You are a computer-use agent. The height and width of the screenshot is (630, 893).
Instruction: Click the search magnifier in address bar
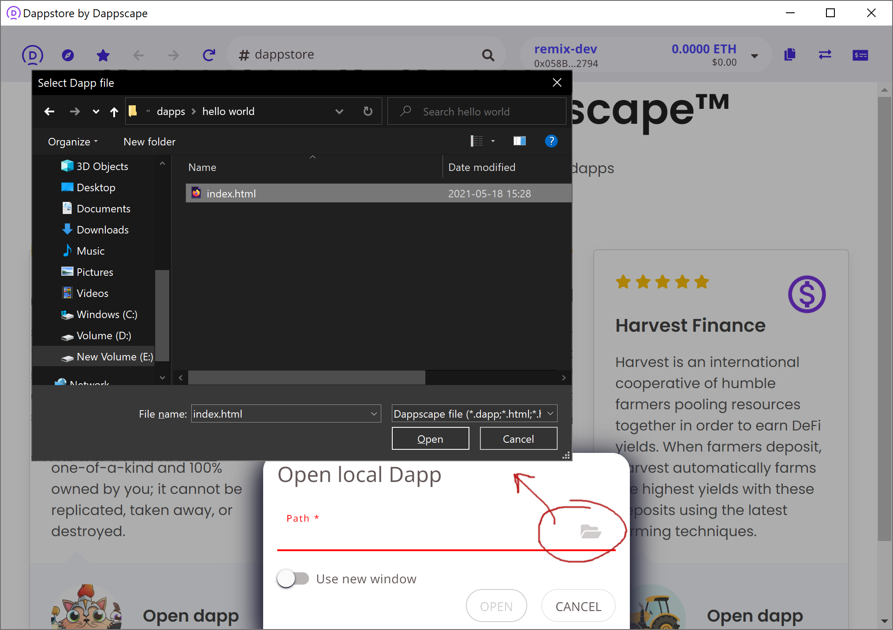(x=488, y=55)
